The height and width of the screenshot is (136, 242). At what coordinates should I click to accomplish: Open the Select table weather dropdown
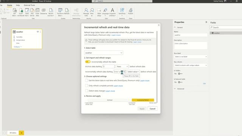(104, 53)
